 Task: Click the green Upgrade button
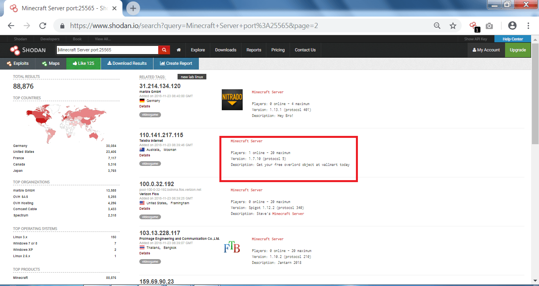518,50
